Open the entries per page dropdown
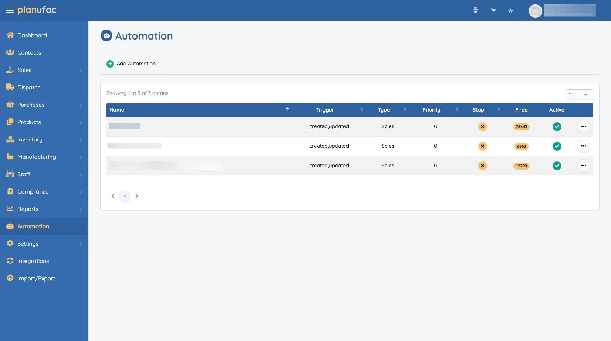Image resolution: width=611 pixels, height=341 pixels. pos(579,95)
